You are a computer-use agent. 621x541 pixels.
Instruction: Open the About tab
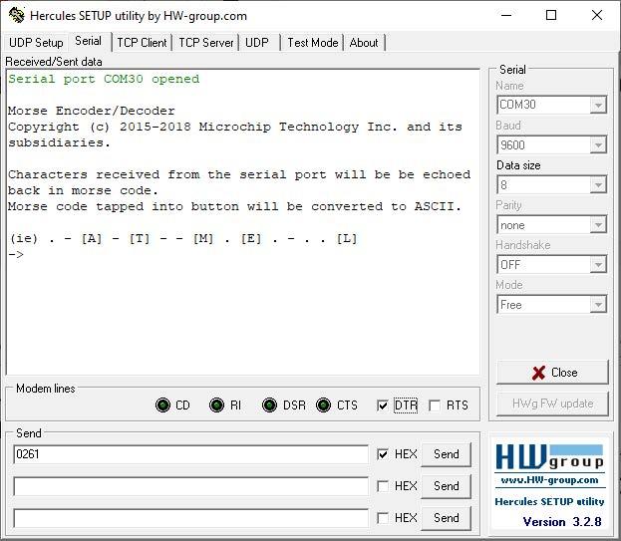364,43
